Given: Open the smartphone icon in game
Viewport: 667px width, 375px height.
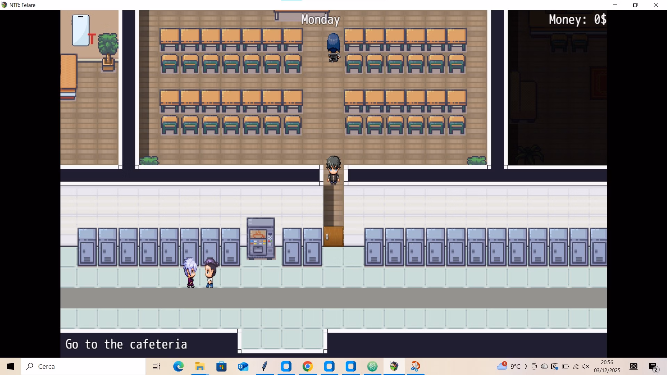Looking at the screenshot, I should coord(81,31).
